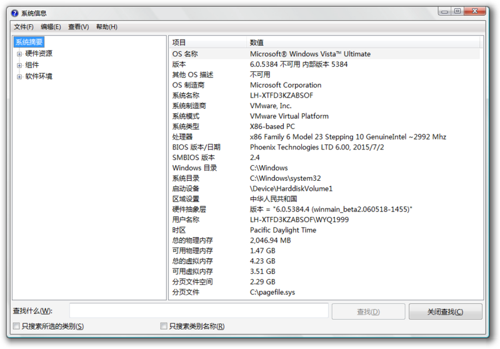Select the 系统模式 row label
This screenshot has height=349, width=500.
coord(186,116)
